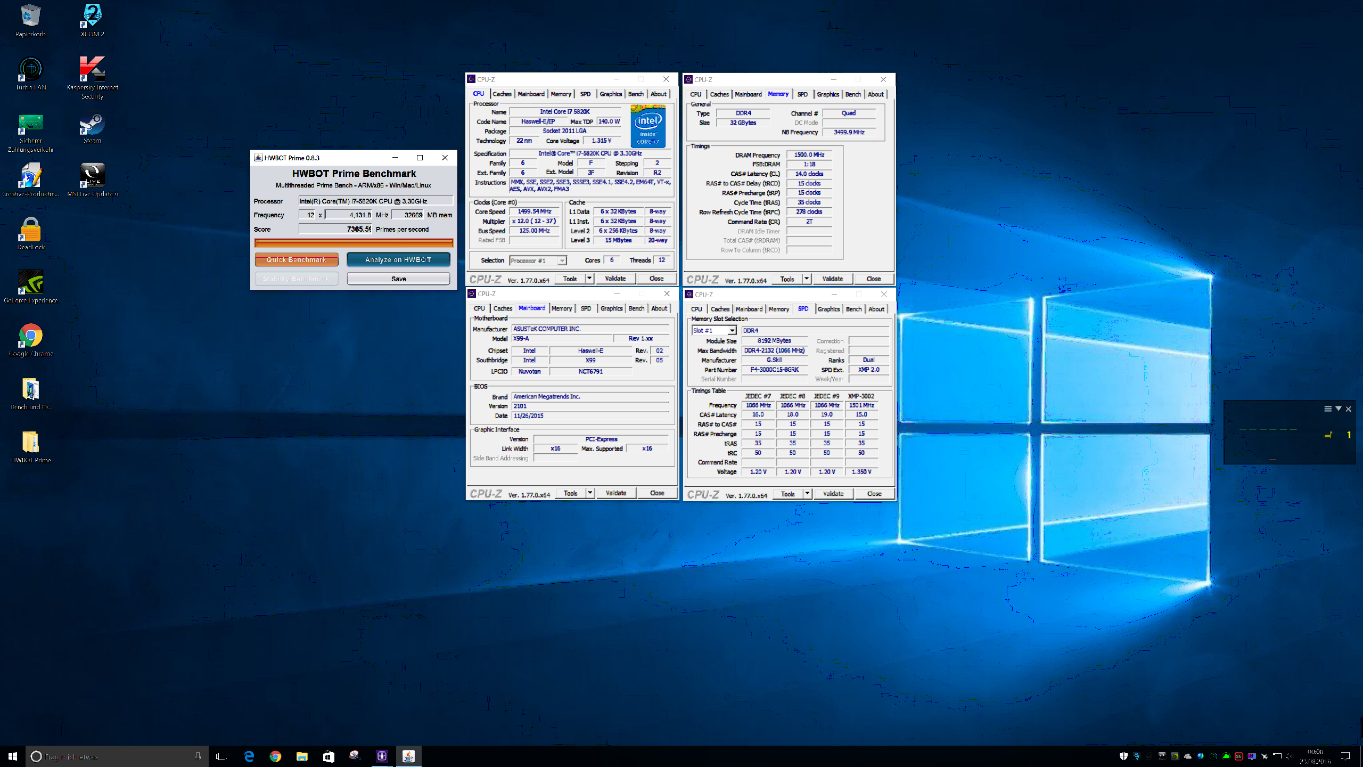1363x767 pixels.
Task: Open the Kaspersky Internet Security shortcut
Action: 92,78
